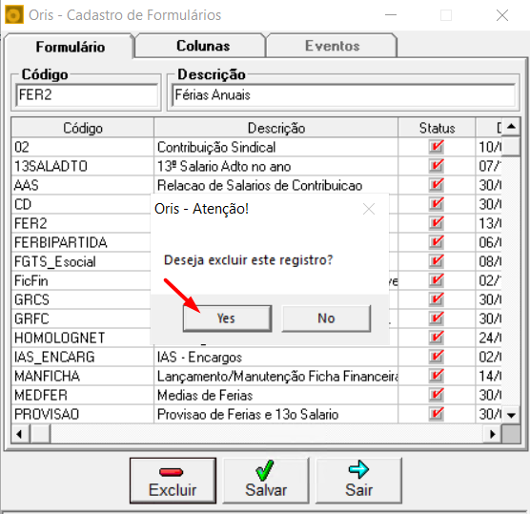Click the Descrição column header
The height and width of the screenshot is (514, 530).
[276, 128]
